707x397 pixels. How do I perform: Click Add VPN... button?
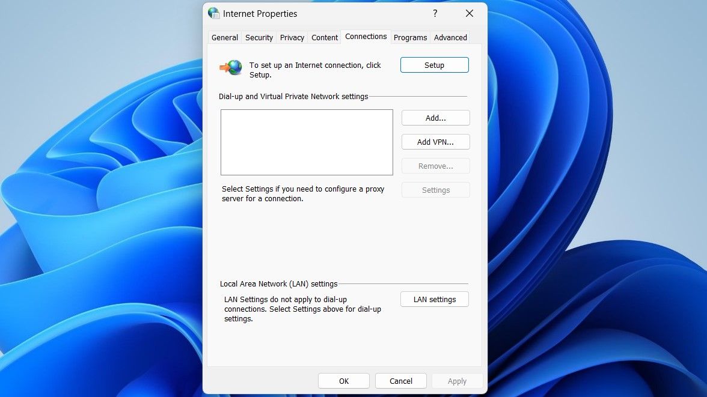[x=435, y=142]
